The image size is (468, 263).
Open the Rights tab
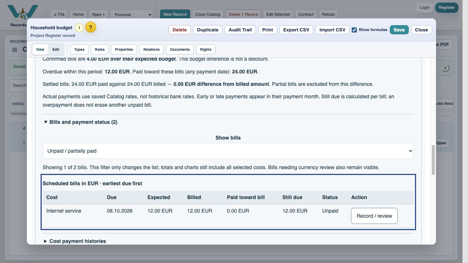[x=206, y=49]
